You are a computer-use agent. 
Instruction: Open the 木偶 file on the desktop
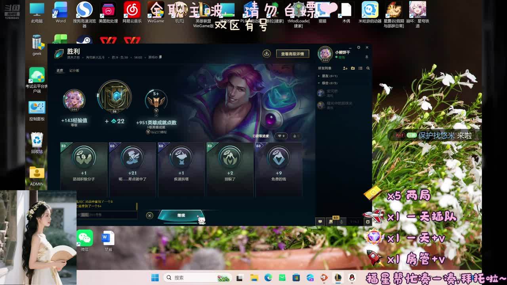[x=346, y=13]
